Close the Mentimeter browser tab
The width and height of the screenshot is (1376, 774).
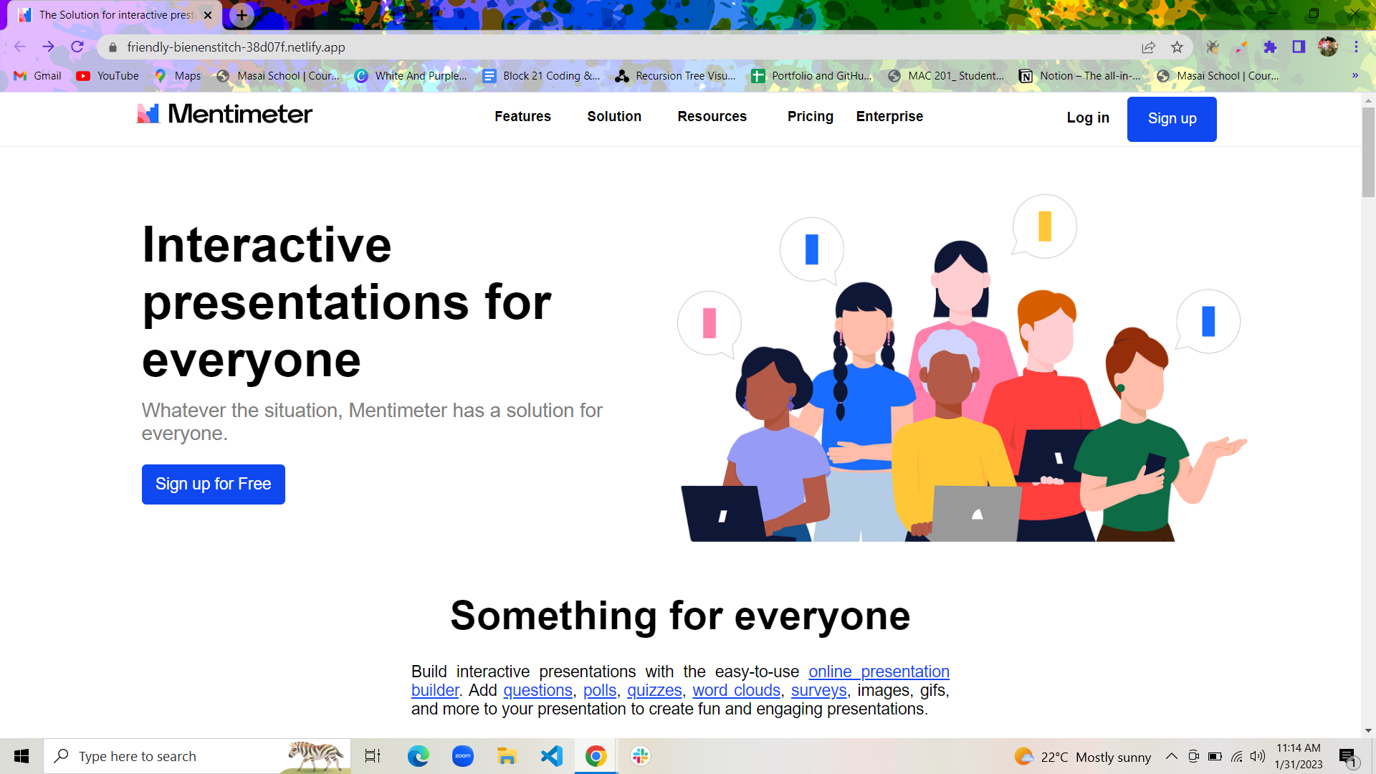(x=208, y=15)
